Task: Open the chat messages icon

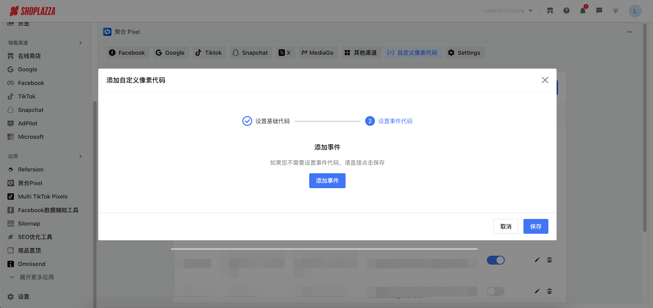Action: point(599,11)
